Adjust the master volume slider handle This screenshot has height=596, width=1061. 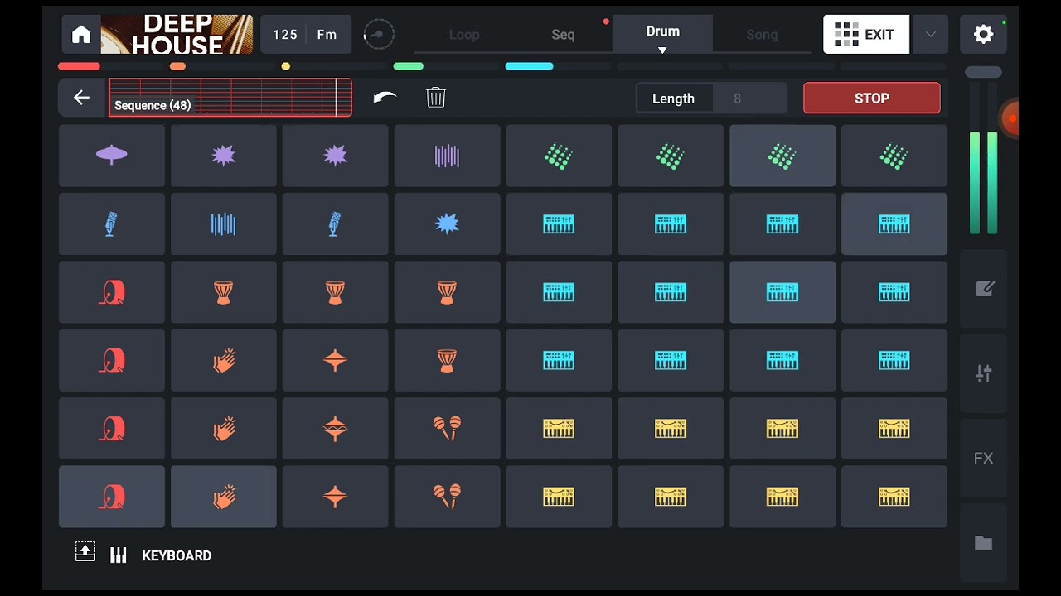point(983,73)
